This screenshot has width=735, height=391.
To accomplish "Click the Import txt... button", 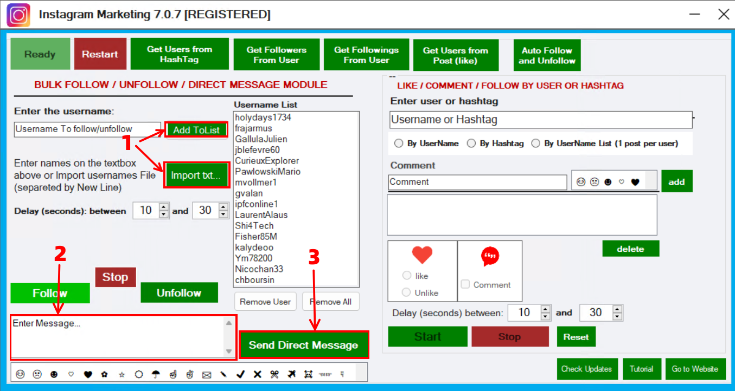I will (196, 175).
